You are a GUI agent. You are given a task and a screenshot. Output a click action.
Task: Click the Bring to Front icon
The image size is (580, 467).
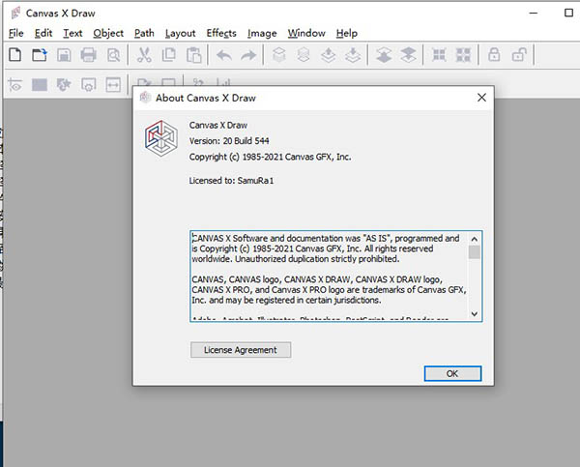coord(279,55)
